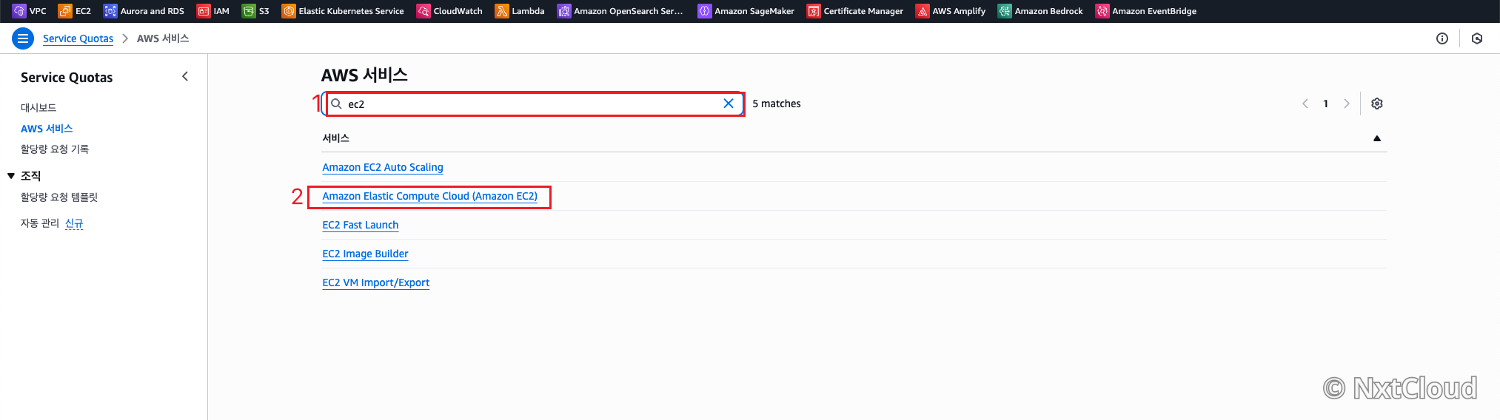Click the AWS 서비스 page heading

(364, 75)
